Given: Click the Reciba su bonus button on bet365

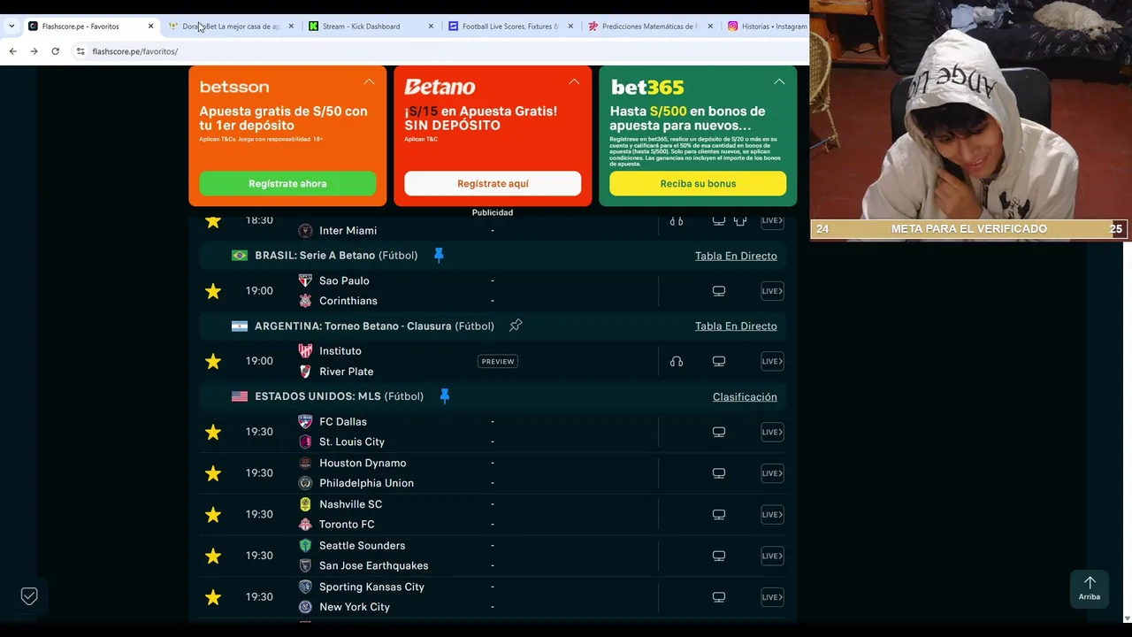Looking at the screenshot, I should pyautogui.click(x=698, y=183).
